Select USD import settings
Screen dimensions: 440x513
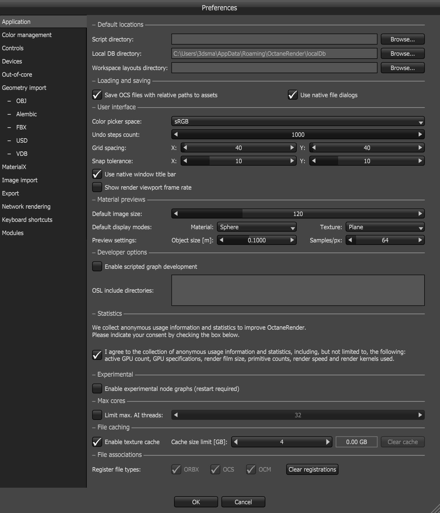(x=43, y=140)
